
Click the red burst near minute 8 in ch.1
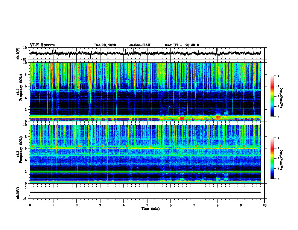218,117
